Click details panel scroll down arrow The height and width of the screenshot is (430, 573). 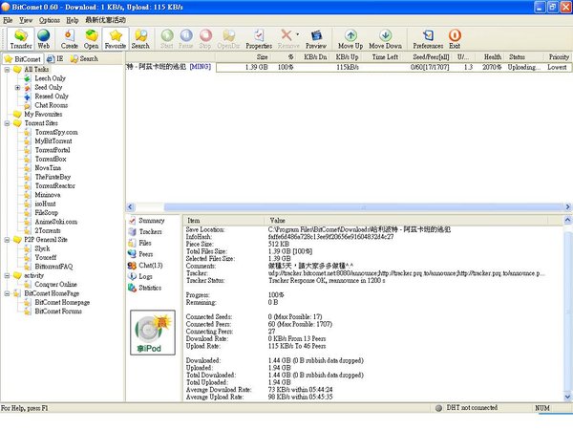coord(567,397)
